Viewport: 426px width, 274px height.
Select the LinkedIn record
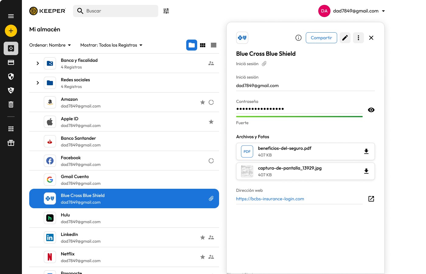coord(124,237)
